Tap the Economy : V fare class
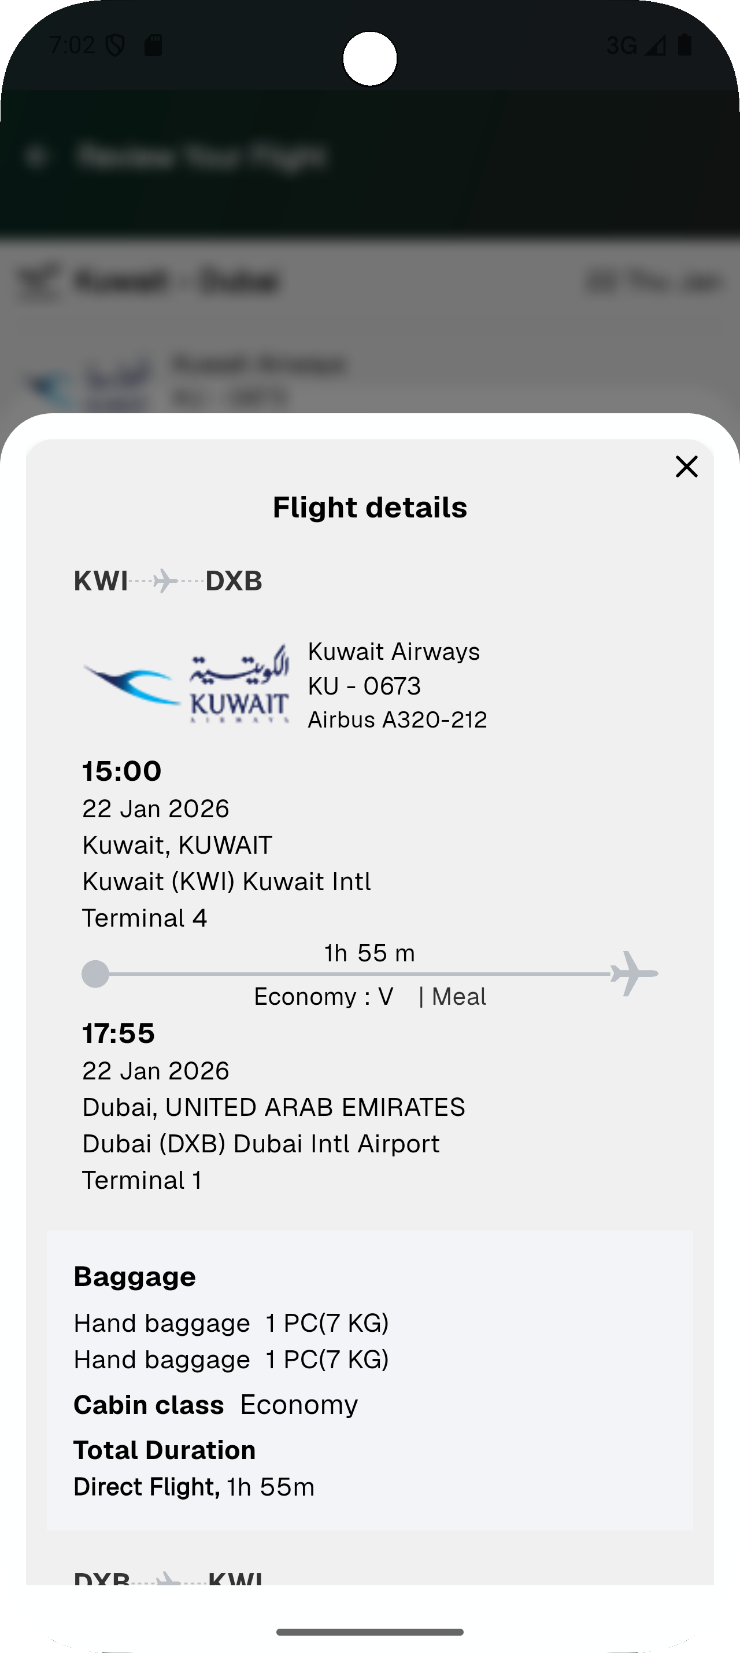740x1653 pixels. click(x=324, y=997)
